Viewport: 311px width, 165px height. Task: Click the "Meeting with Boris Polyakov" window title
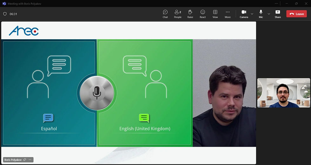tap(24, 4)
